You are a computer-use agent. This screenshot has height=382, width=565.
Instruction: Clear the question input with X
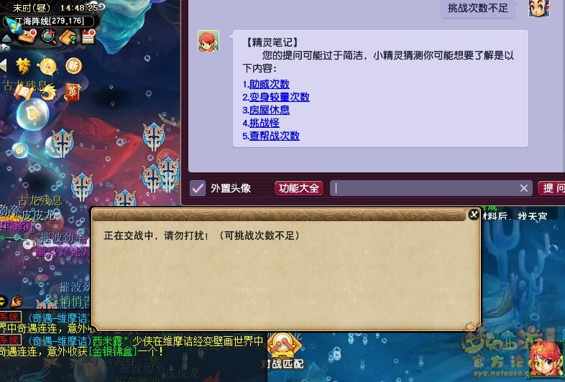pyautogui.click(x=524, y=188)
